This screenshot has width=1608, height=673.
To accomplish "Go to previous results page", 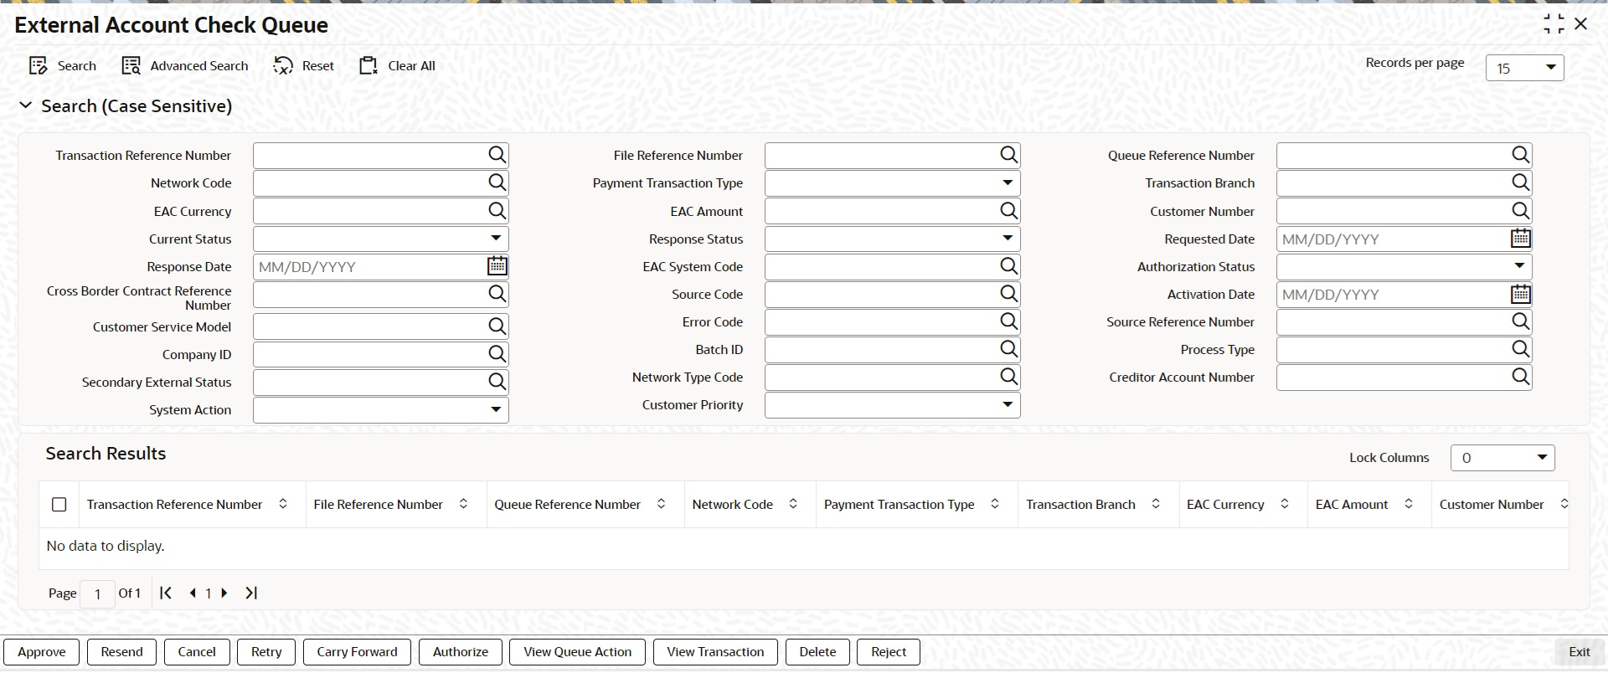I will [193, 593].
